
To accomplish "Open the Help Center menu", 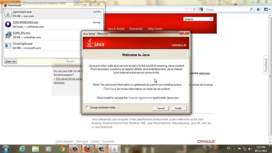I will 155,29.
